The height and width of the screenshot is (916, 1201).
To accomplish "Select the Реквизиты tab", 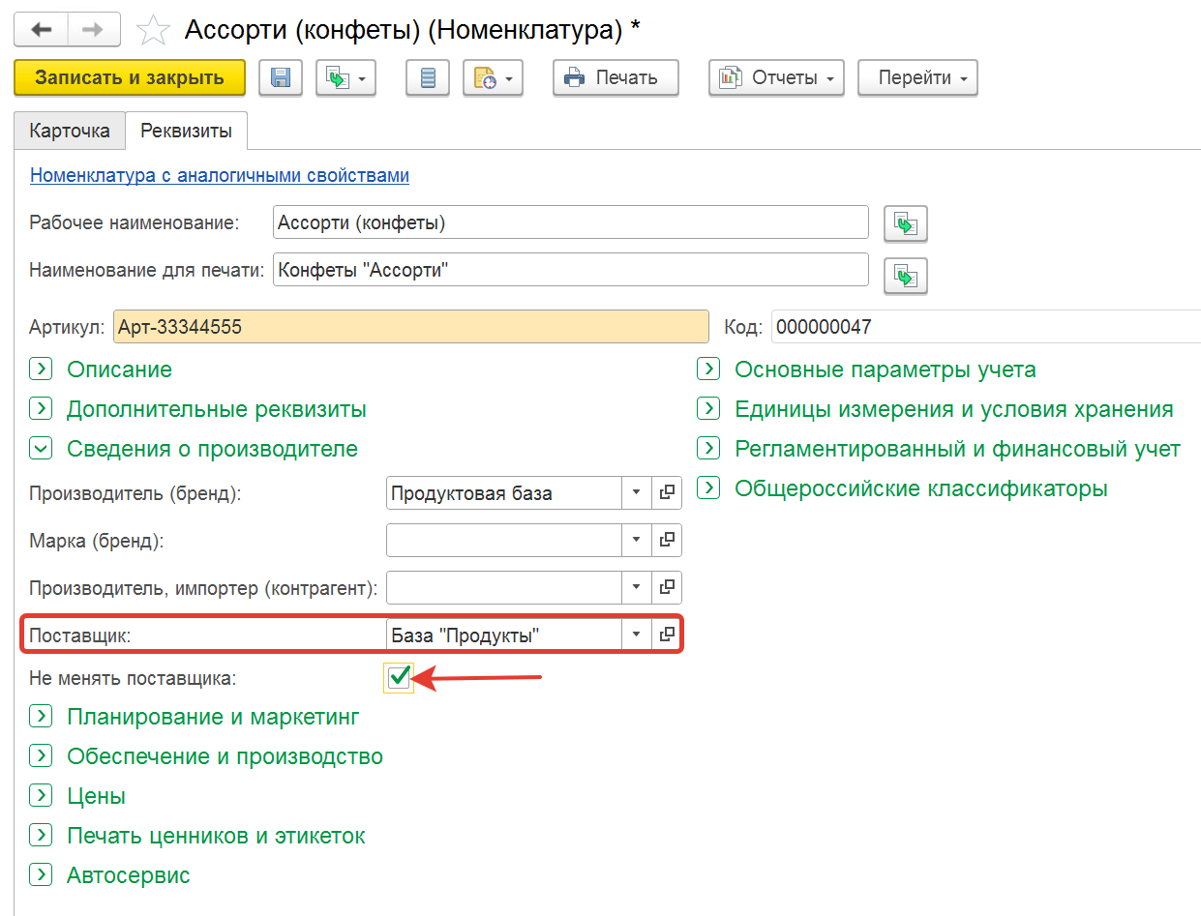I will 186,132.
